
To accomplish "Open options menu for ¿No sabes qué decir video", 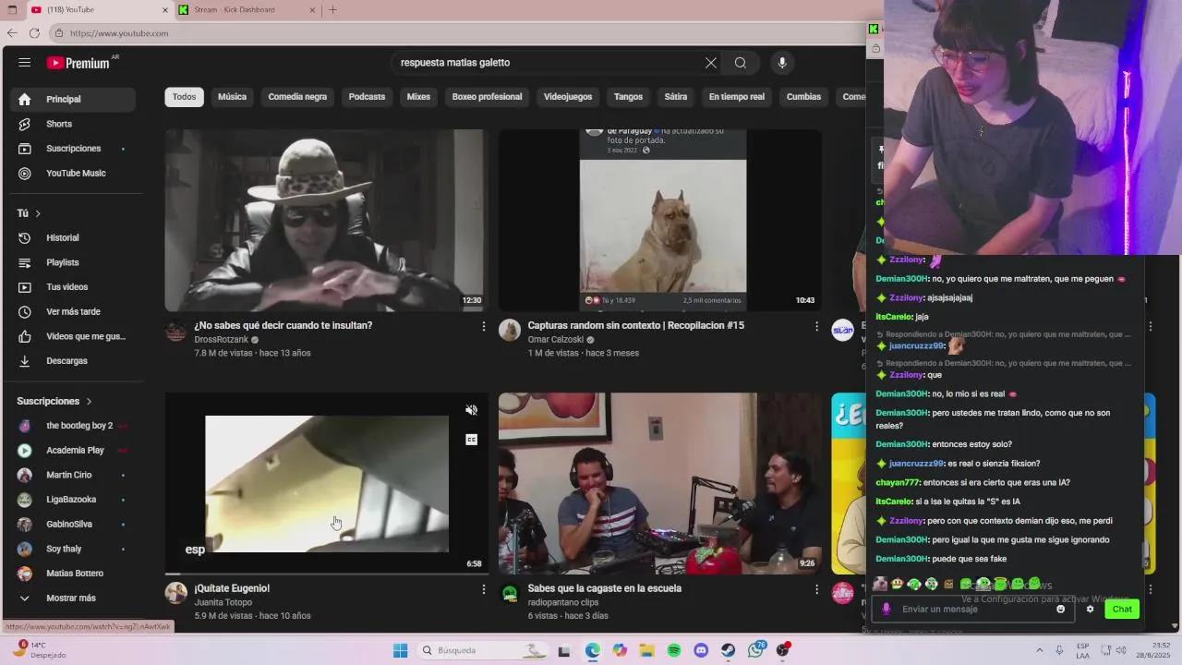I will coord(483,326).
